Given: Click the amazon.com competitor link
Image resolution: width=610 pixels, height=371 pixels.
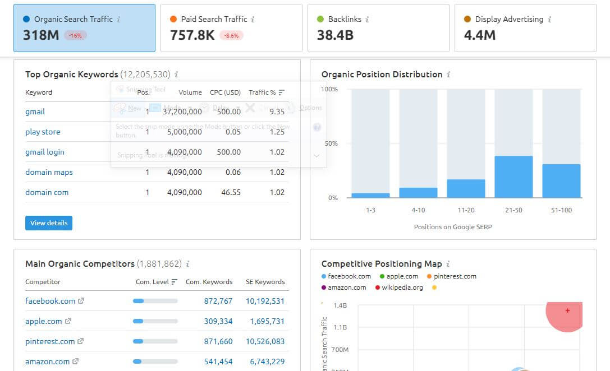Looking at the screenshot, I should (48, 361).
